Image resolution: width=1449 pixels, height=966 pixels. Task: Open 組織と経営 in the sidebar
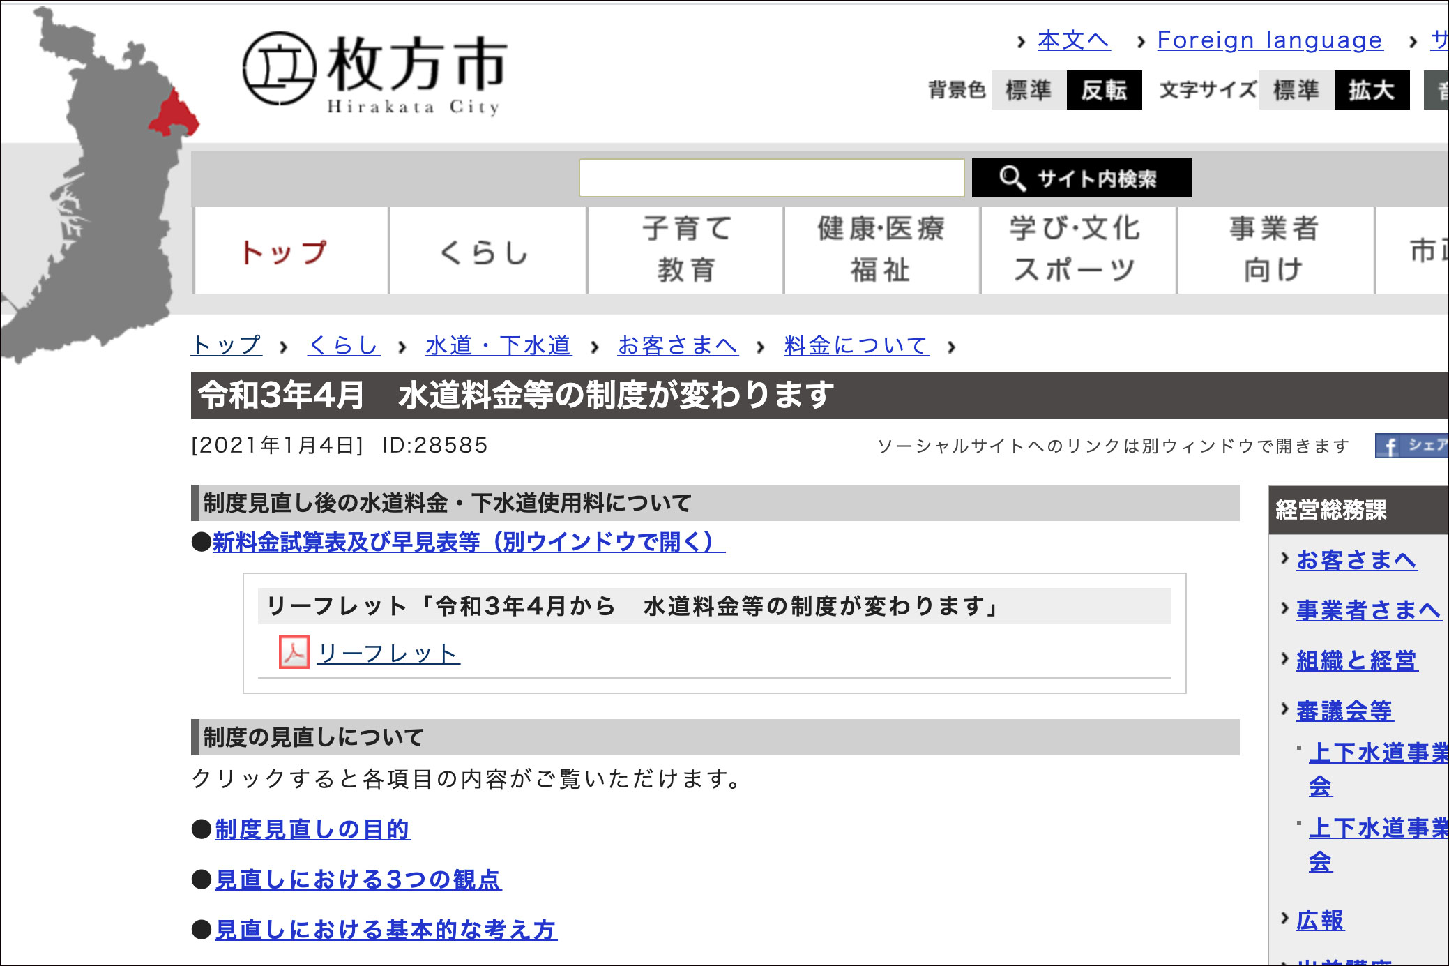[x=1356, y=661]
